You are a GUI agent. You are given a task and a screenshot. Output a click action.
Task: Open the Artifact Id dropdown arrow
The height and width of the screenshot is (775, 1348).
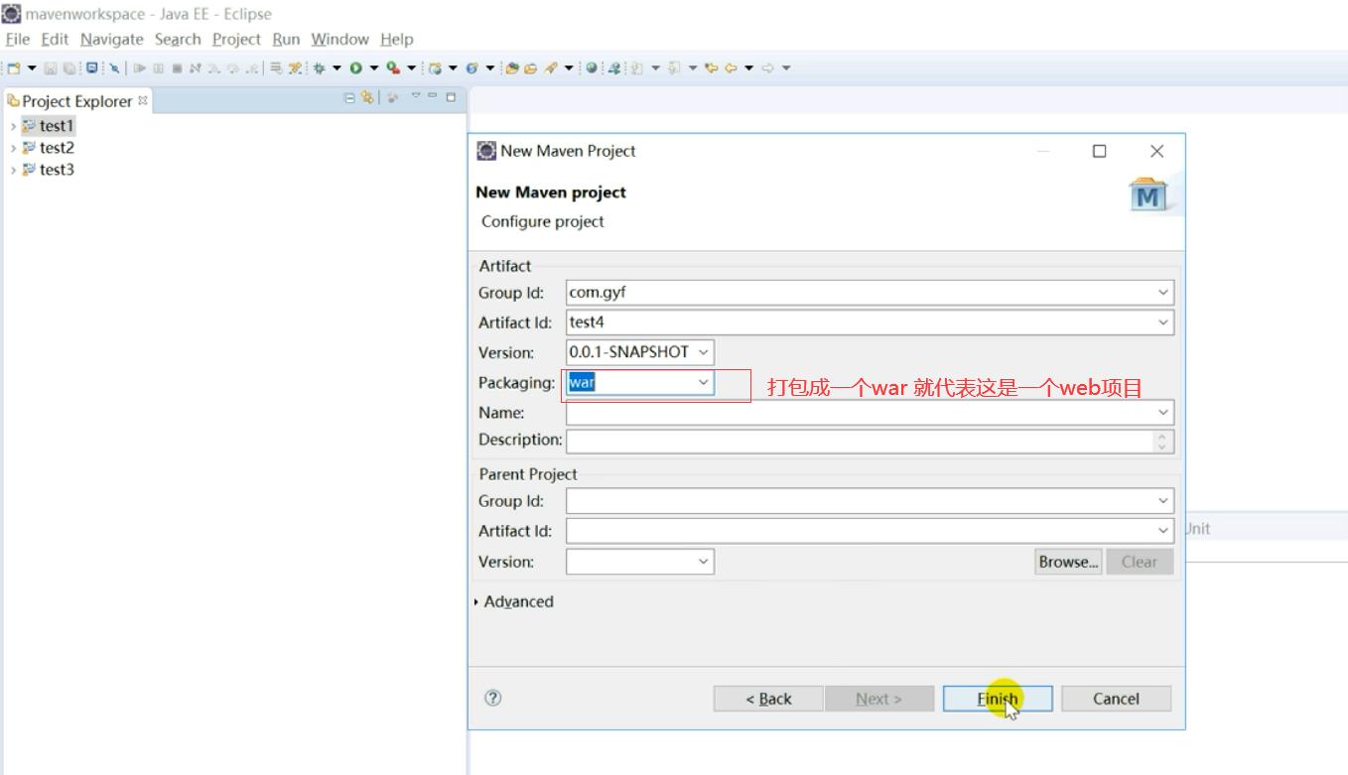[x=1163, y=323]
